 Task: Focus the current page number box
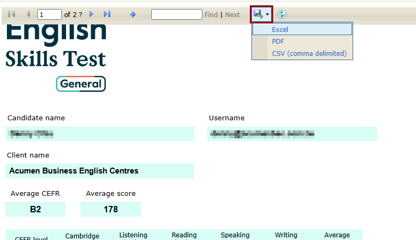[x=49, y=15]
